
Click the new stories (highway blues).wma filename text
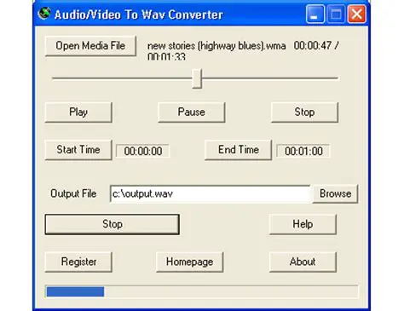tap(216, 46)
